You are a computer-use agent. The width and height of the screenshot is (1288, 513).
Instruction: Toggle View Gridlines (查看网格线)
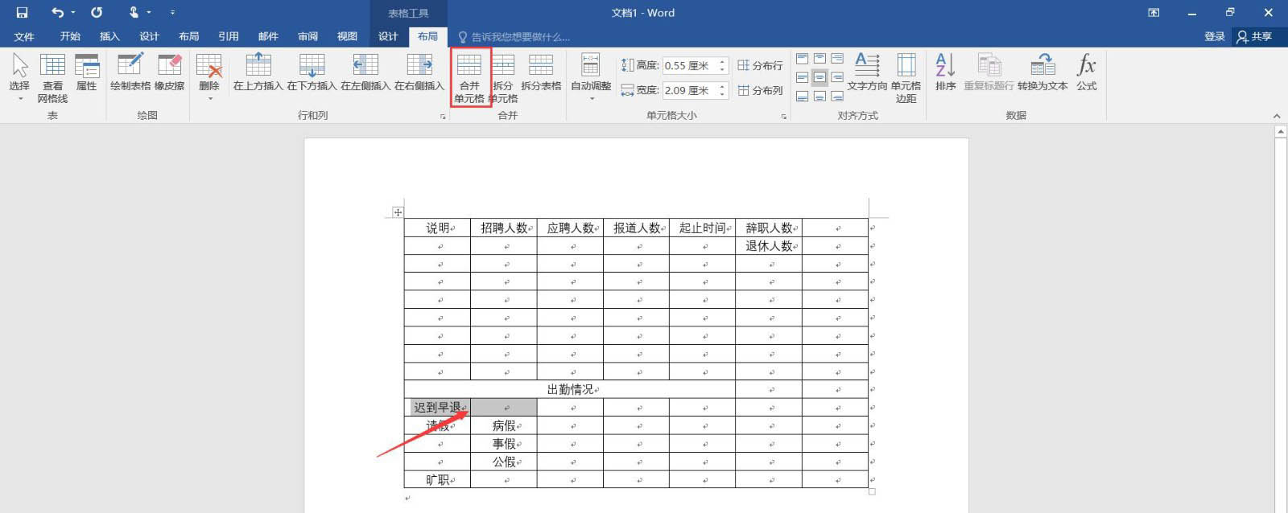(52, 78)
